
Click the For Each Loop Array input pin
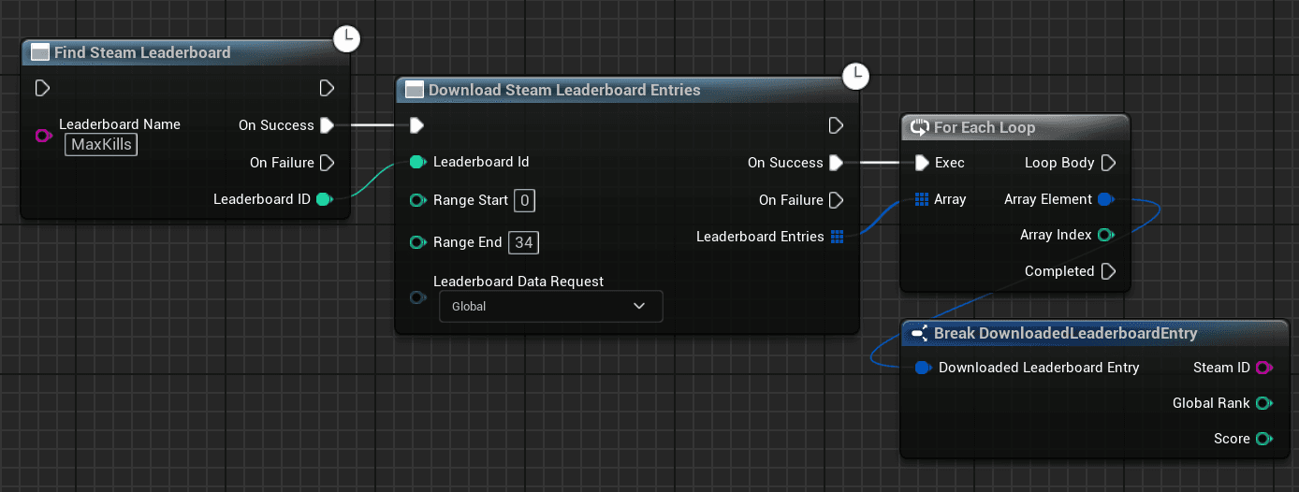coord(922,199)
